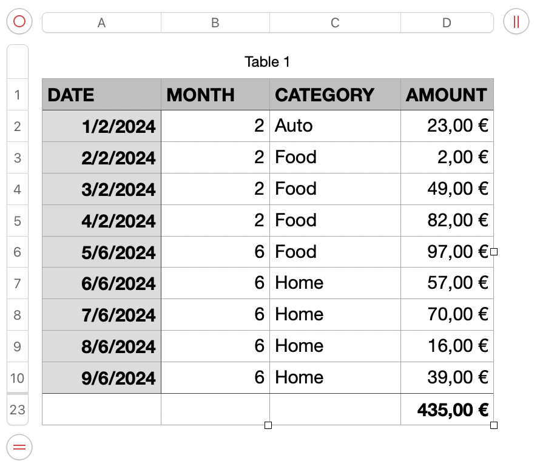540x472 pixels.
Task: Select column B header
Action: tap(215, 23)
